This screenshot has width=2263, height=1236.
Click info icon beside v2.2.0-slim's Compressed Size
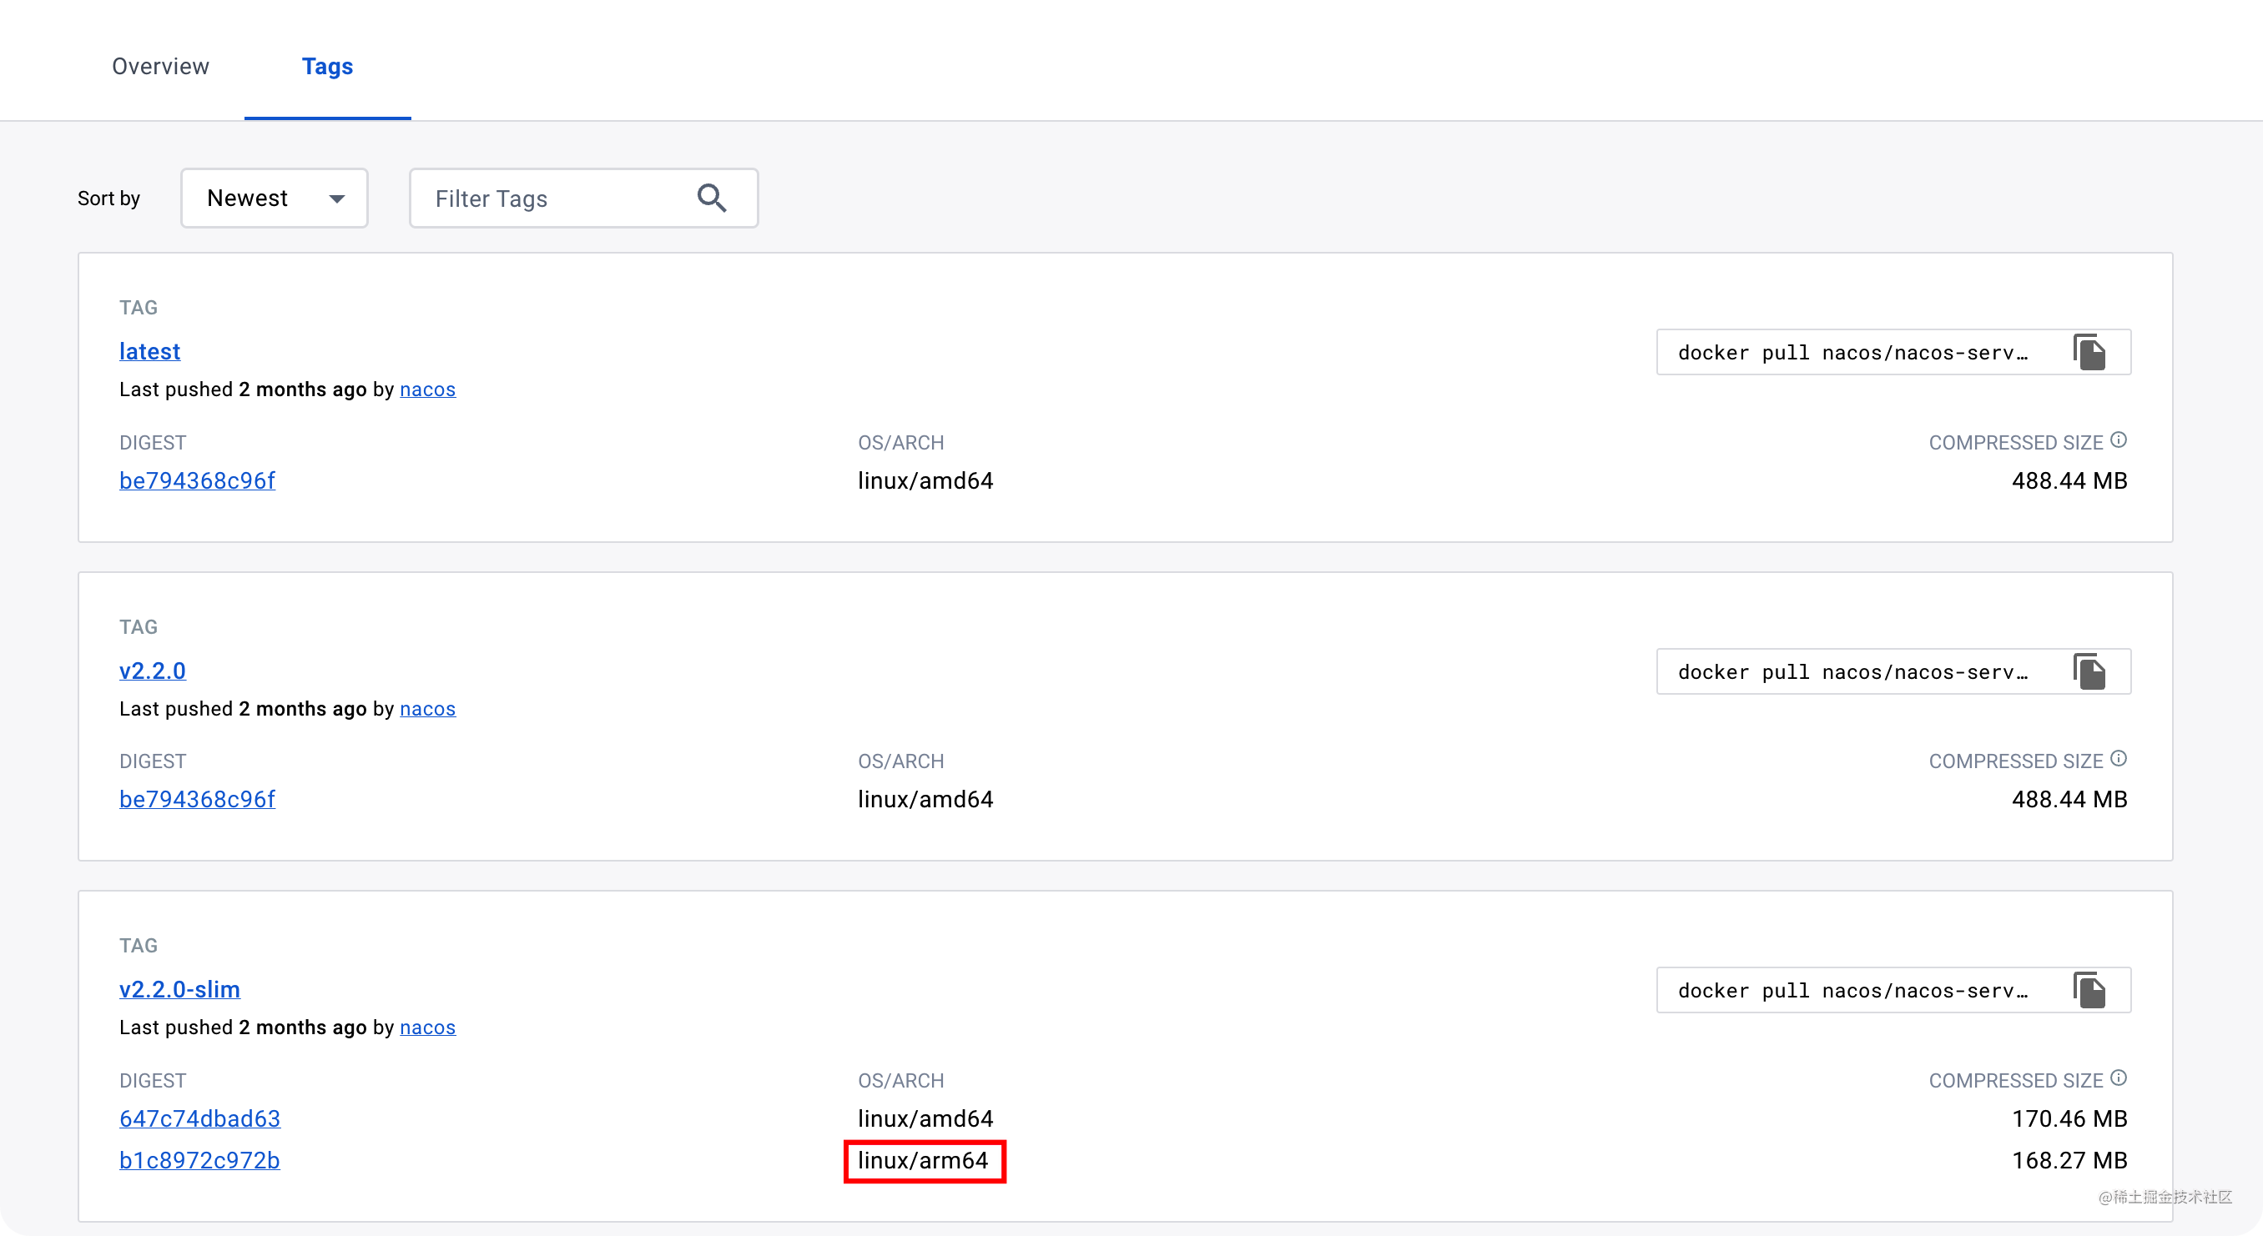pos(2119,1078)
